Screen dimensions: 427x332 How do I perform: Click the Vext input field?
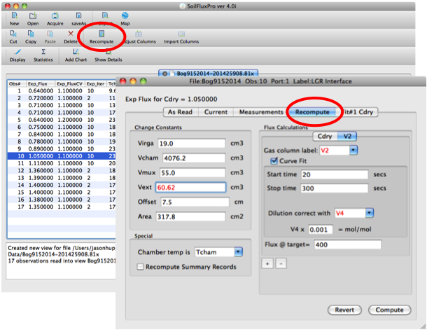pyautogui.click(x=190, y=188)
